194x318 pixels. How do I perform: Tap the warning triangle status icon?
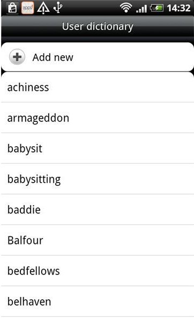click(43, 8)
